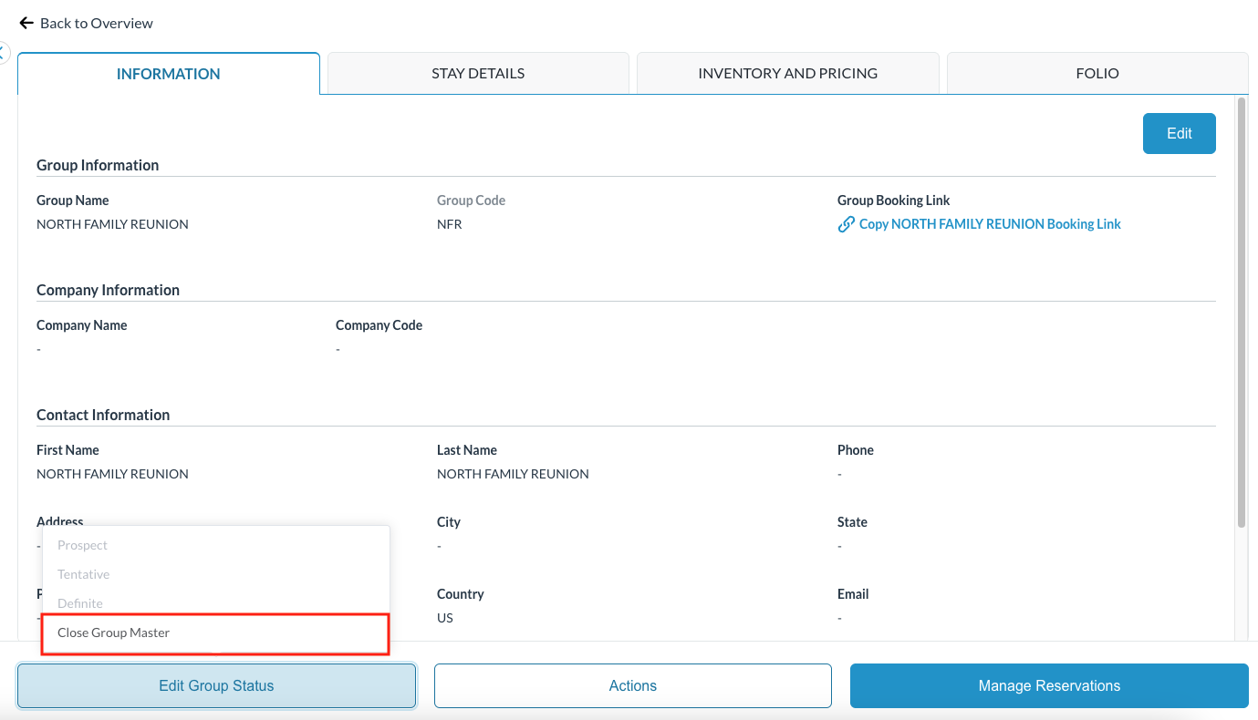Click the Manage Reservations button
The width and height of the screenshot is (1258, 720).
click(x=1049, y=685)
